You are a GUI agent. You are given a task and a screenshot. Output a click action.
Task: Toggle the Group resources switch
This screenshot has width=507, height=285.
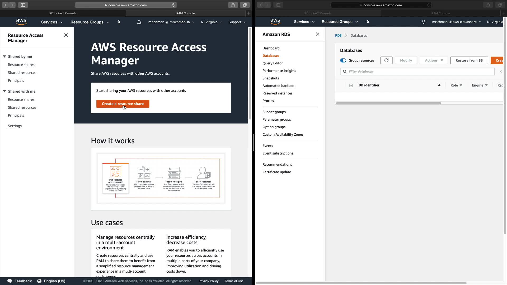pos(343,60)
